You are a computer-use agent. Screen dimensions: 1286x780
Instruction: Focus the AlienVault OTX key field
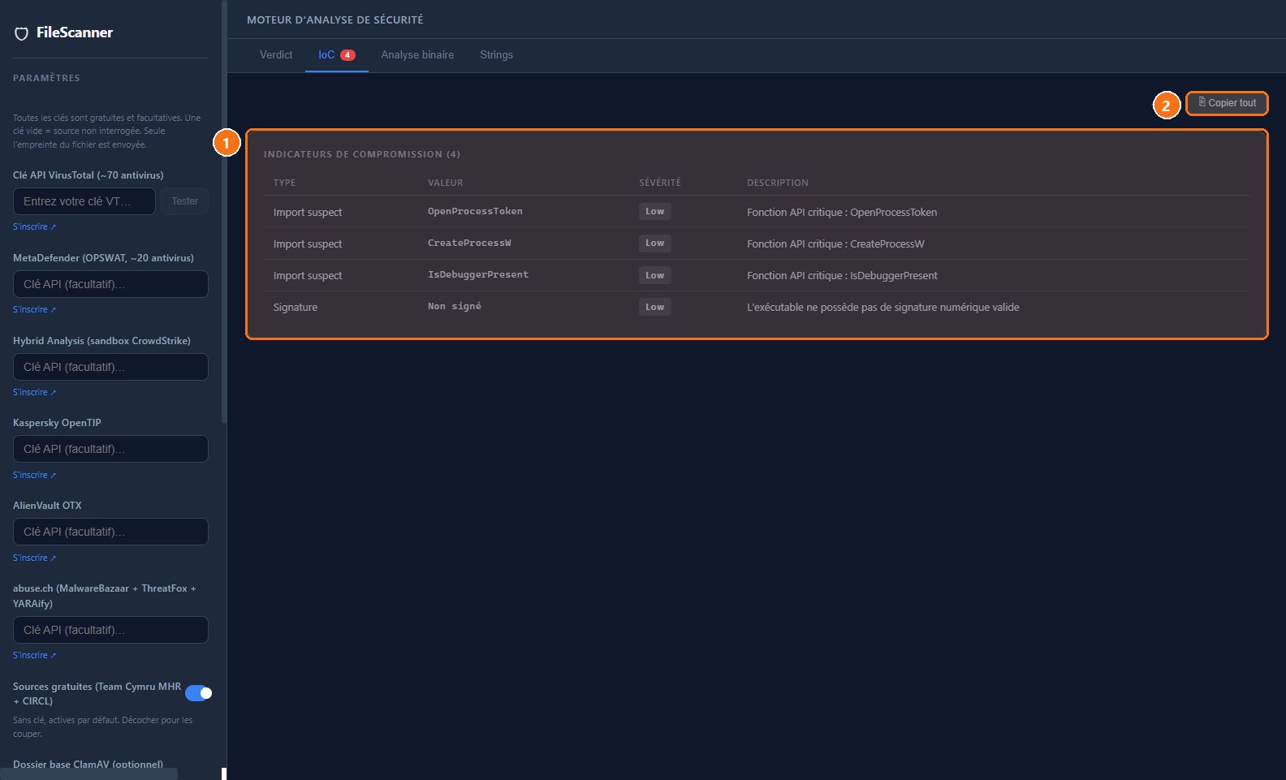point(110,532)
